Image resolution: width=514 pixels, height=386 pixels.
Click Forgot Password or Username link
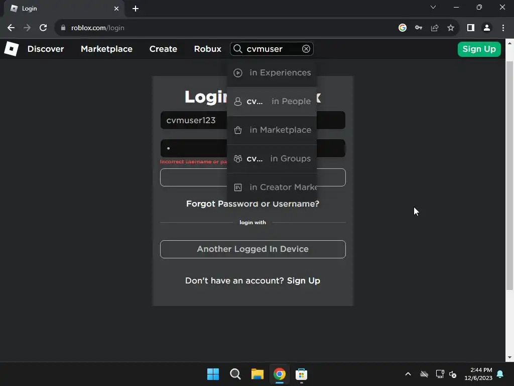pyautogui.click(x=252, y=204)
